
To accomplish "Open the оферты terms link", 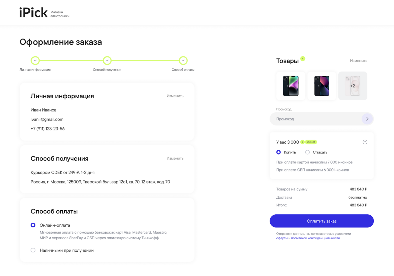I will pos(282,238).
